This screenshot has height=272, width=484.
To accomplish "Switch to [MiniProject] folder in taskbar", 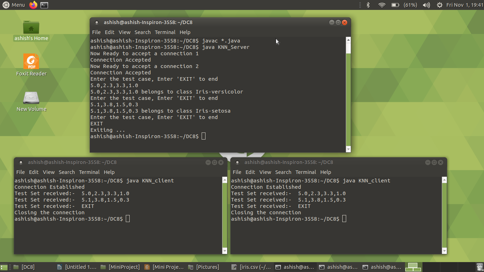I will pyautogui.click(x=120, y=267).
